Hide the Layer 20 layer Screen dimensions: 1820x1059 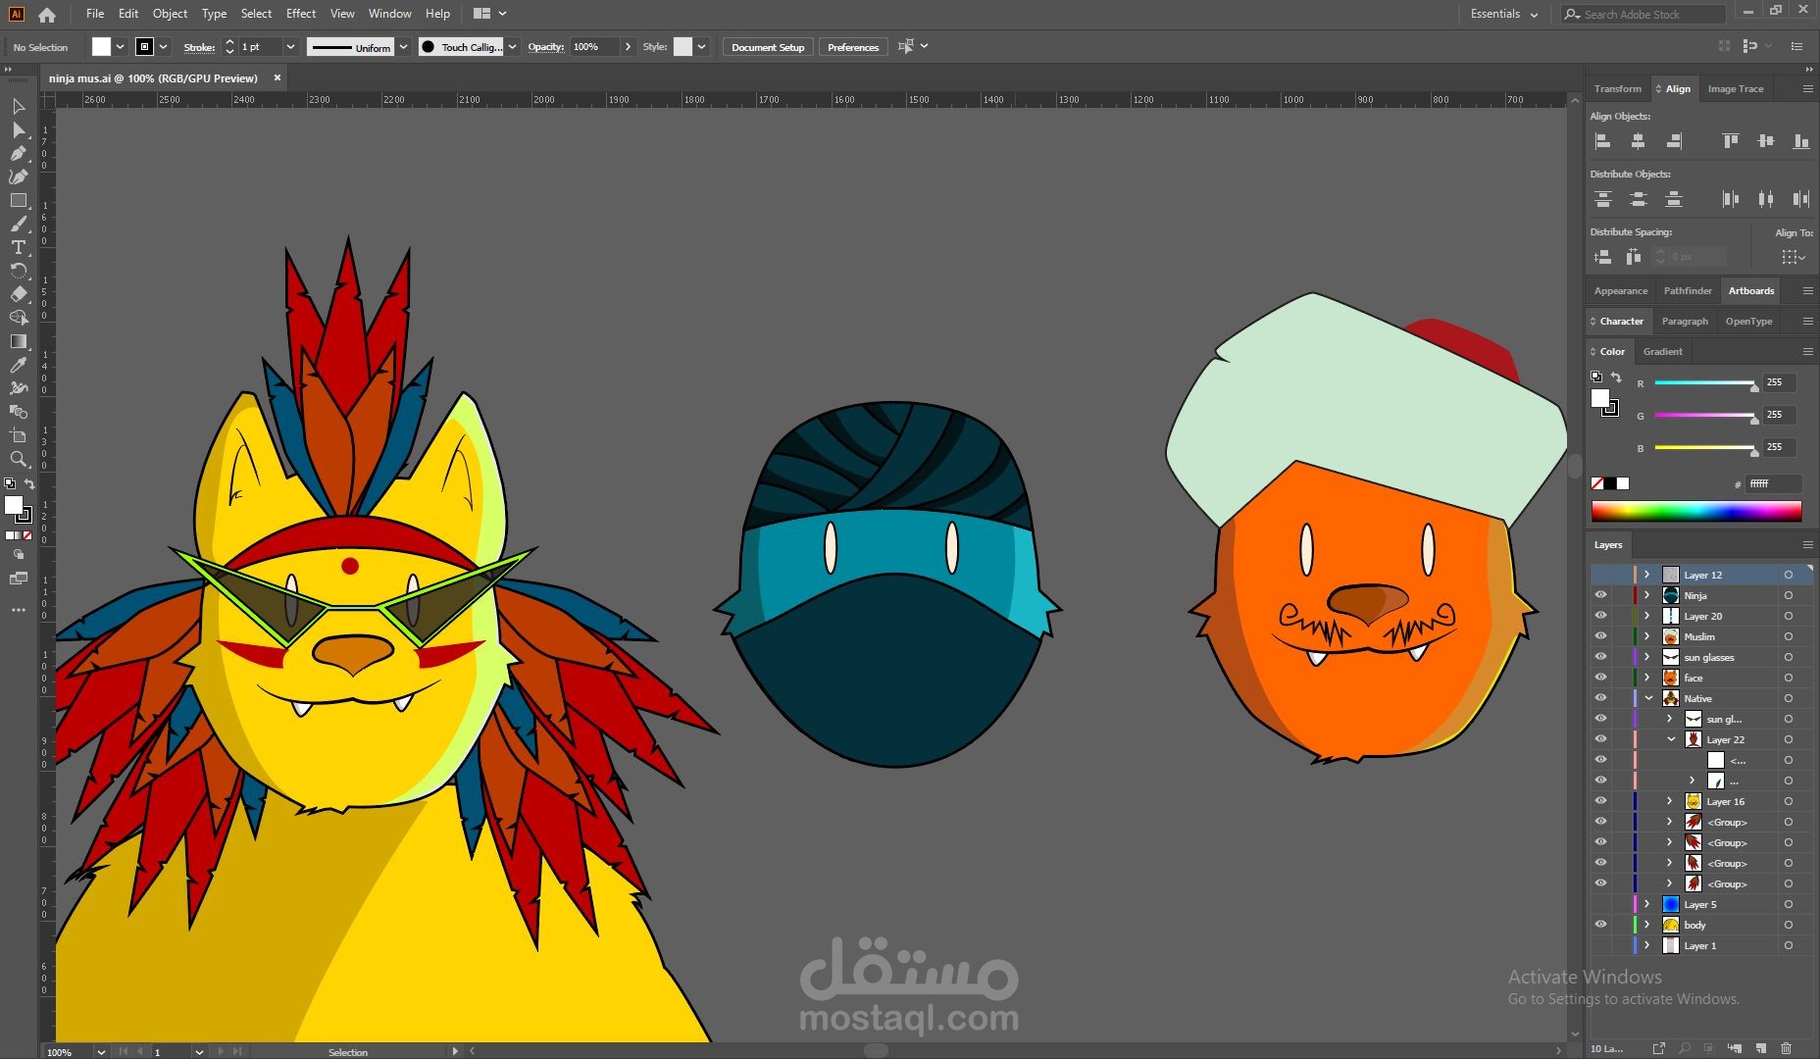pyautogui.click(x=1600, y=616)
